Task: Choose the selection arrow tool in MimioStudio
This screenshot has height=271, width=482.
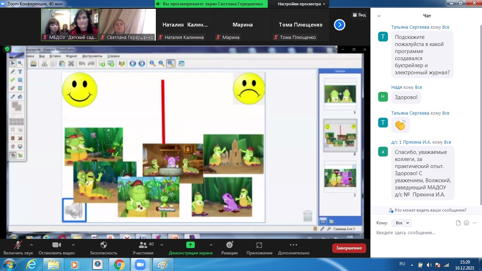Action: 13,63
